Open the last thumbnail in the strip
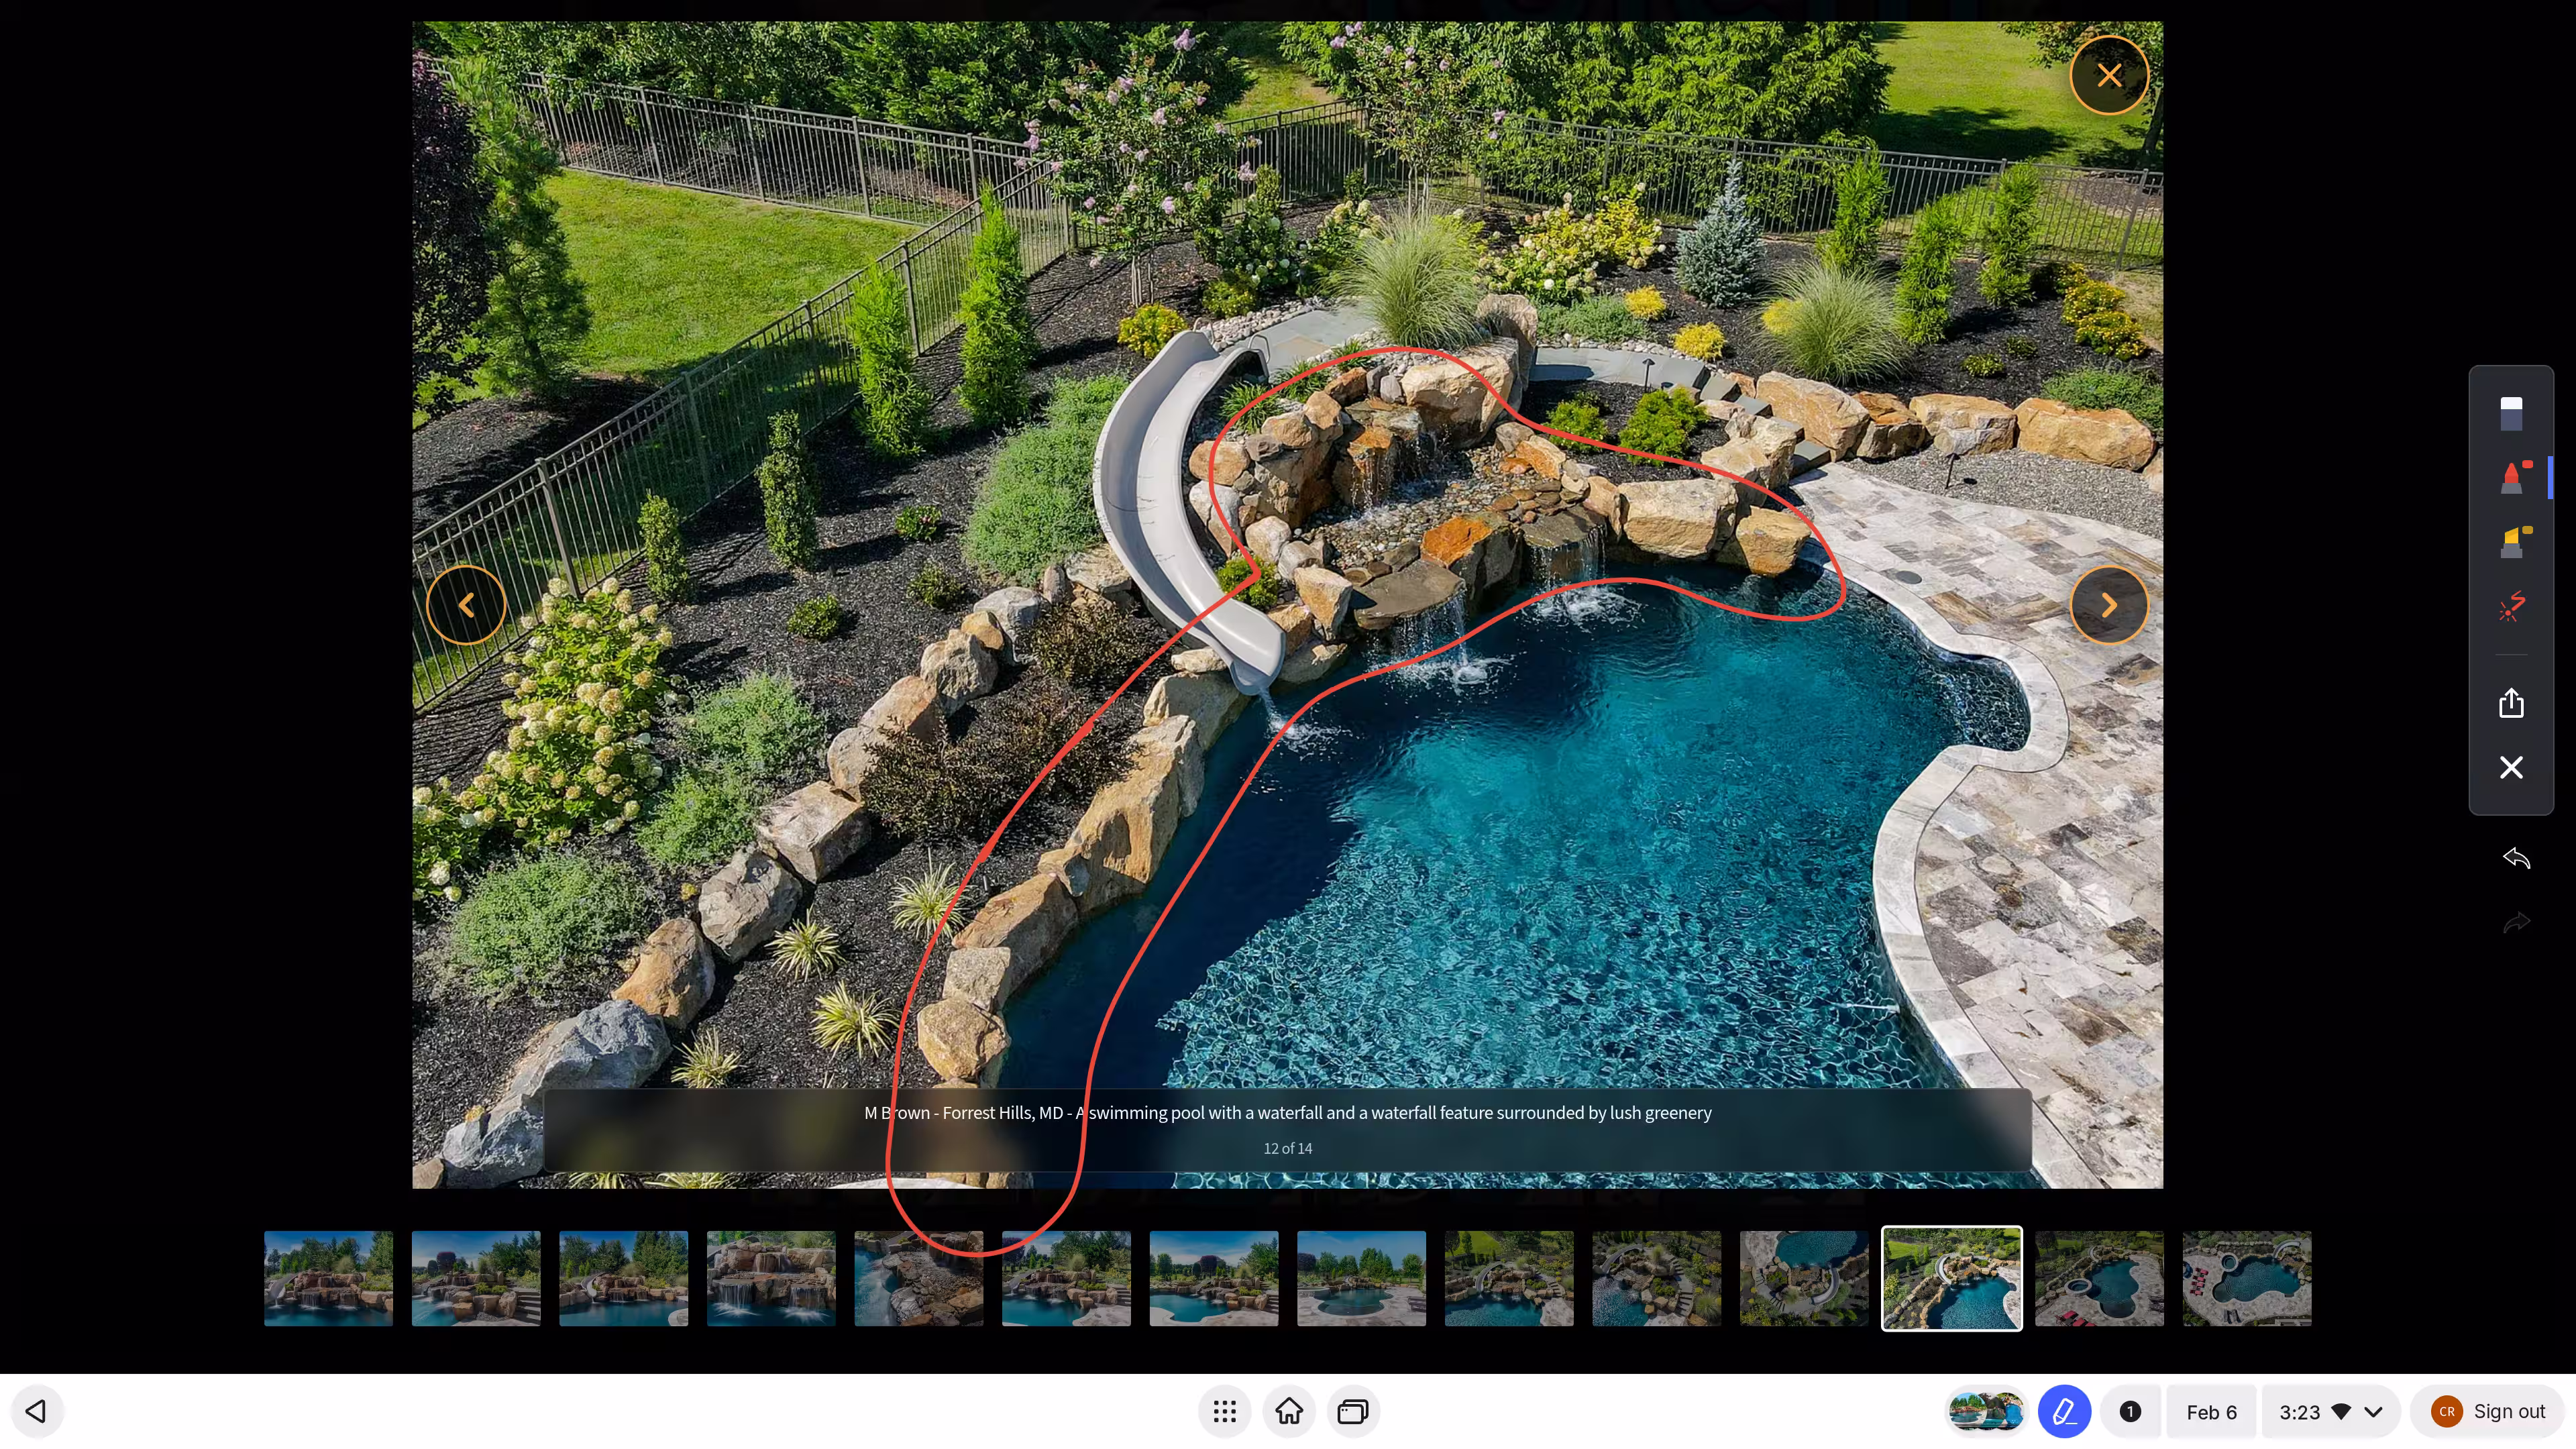The height and width of the screenshot is (1449, 2576). pyautogui.click(x=2246, y=1278)
